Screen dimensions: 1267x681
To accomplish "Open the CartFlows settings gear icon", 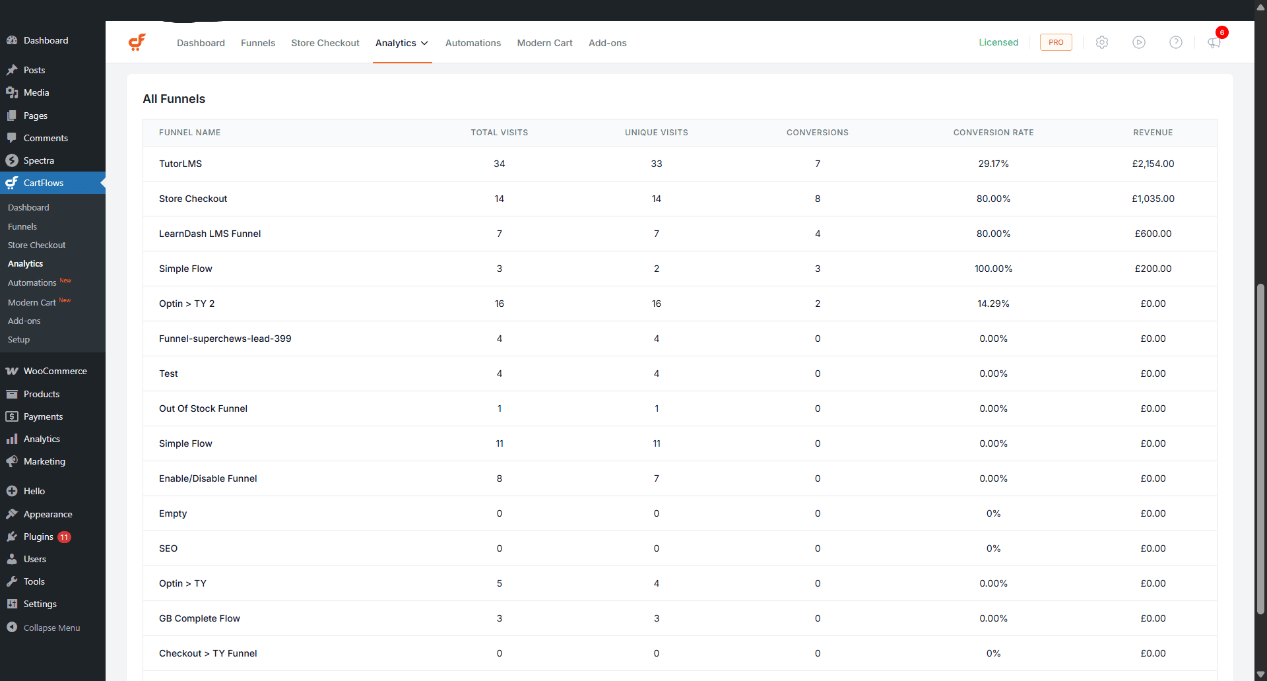I will 1101,42.
